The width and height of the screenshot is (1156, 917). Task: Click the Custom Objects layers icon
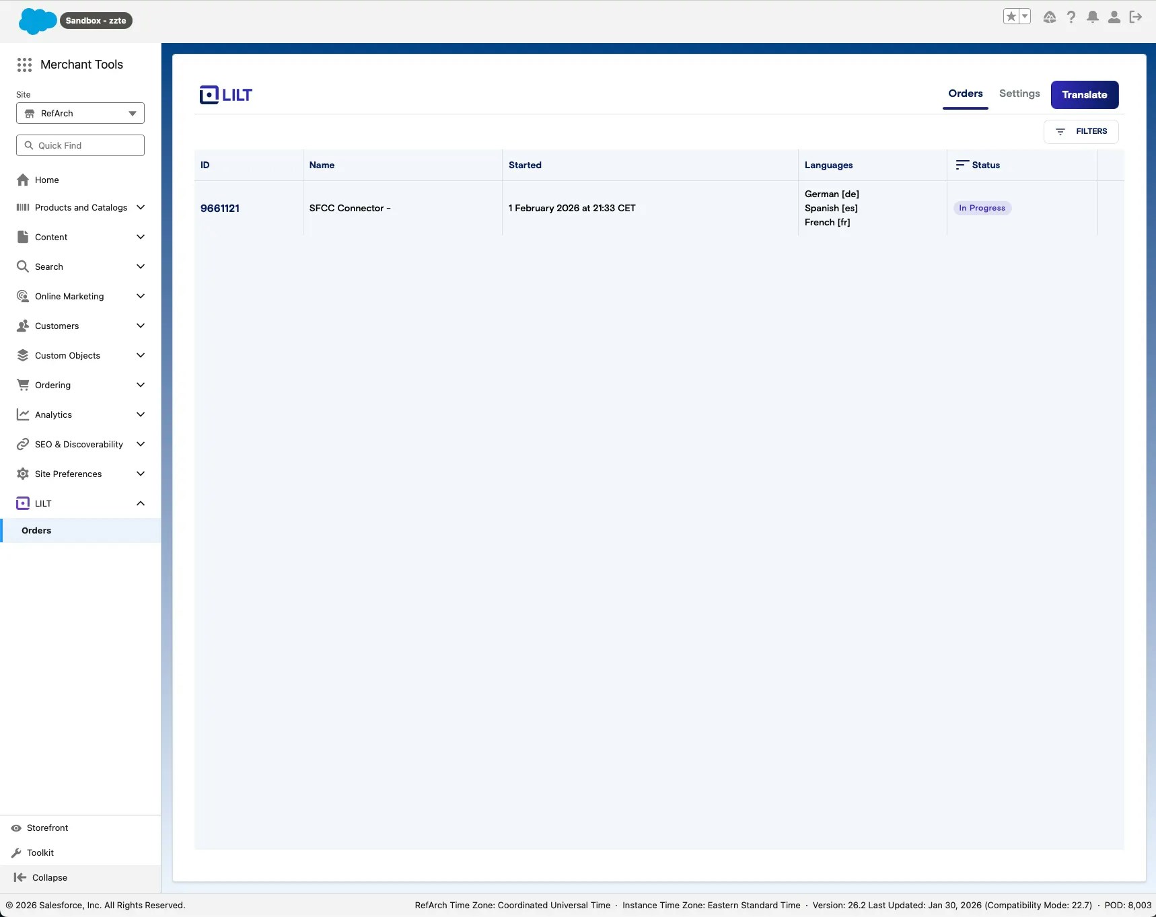pyautogui.click(x=23, y=355)
